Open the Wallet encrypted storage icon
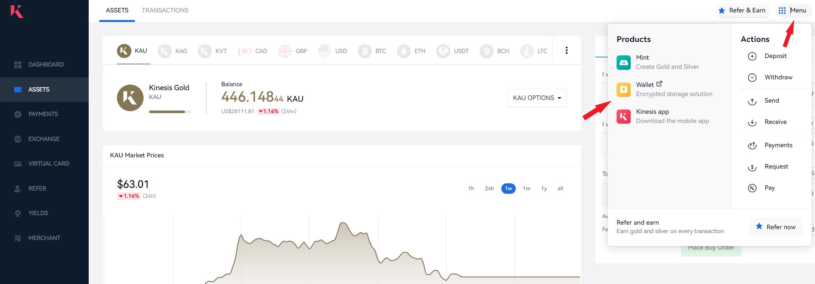 pos(623,90)
